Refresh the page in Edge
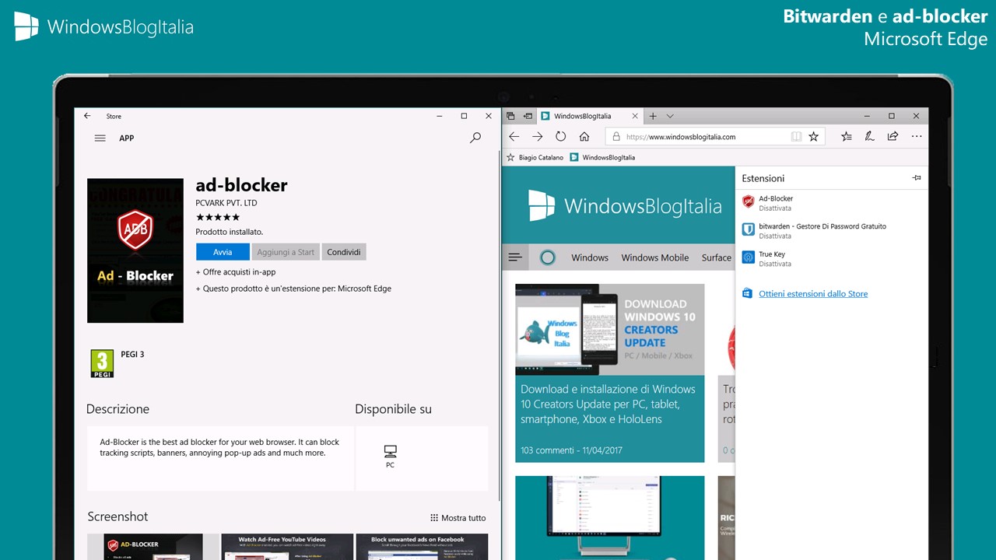This screenshot has height=560, width=996. point(560,136)
